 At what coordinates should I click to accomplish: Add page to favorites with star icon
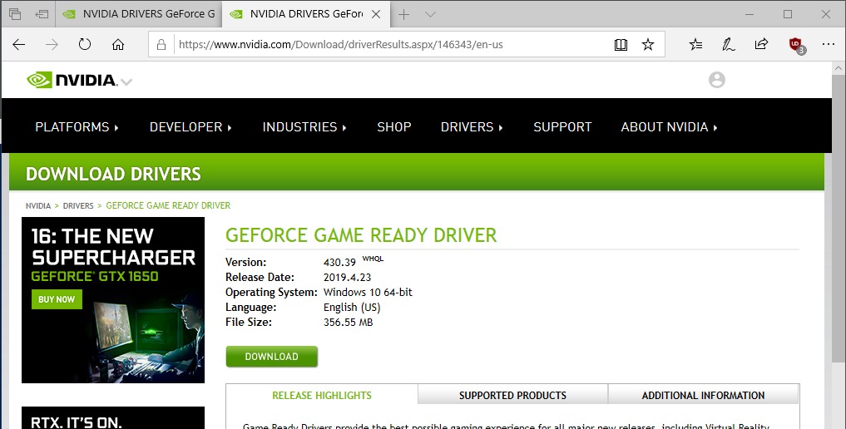648,44
